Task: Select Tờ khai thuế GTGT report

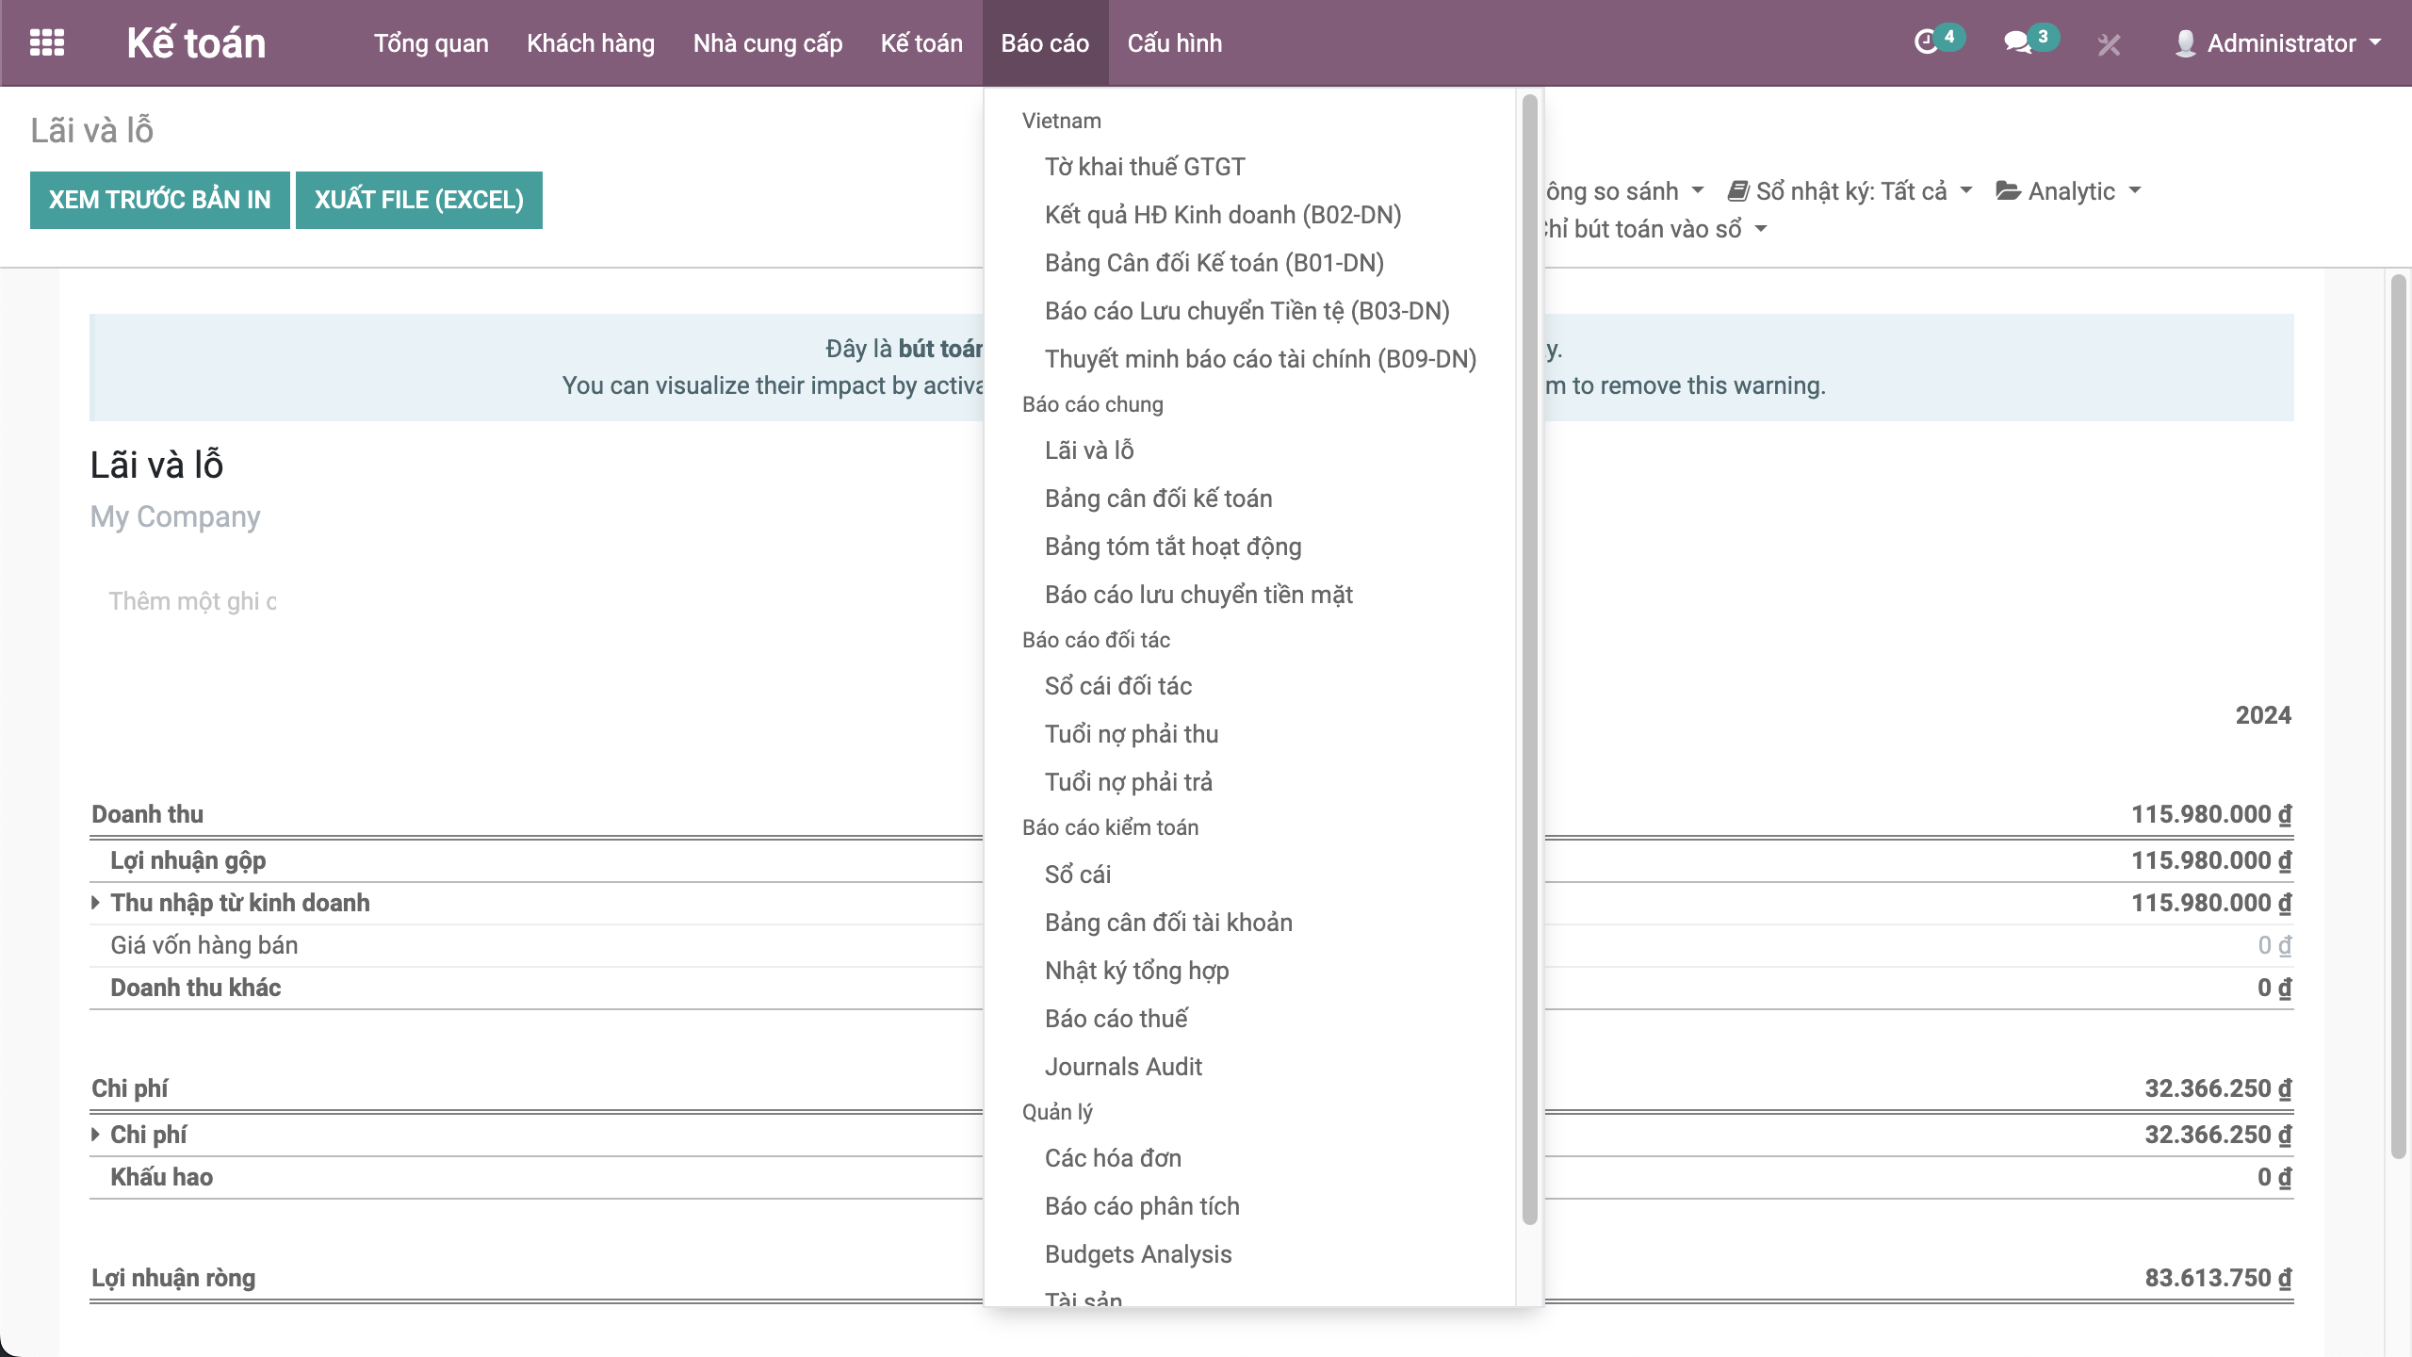Action: point(1145,167)
